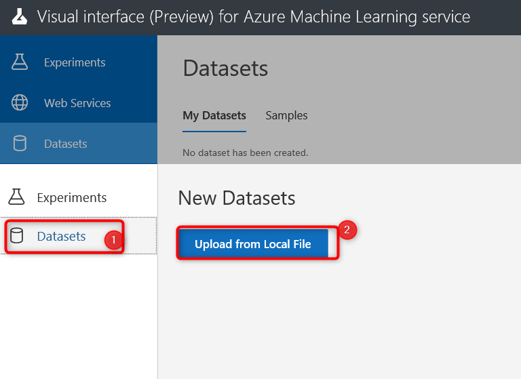The image size is (521, 379).
Task: Click the red step badge numbered 1
Action: tap(113, 239)
